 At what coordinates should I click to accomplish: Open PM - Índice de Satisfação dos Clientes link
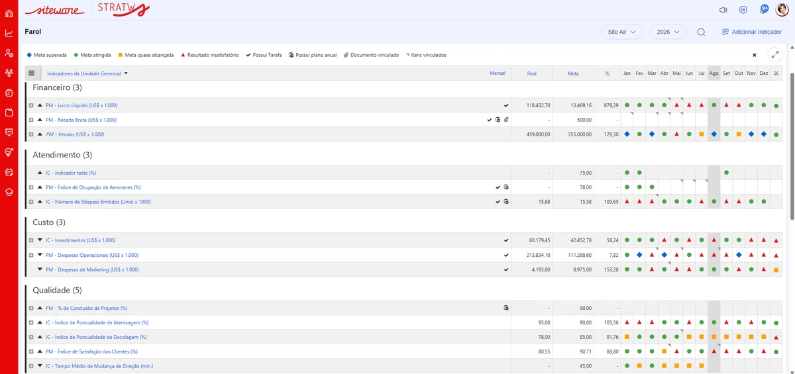[91, 351]
